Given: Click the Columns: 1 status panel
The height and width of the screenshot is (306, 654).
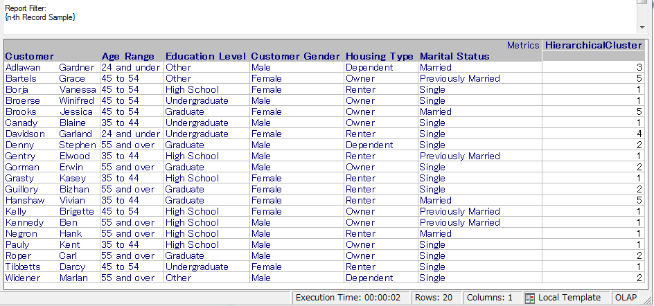Looking at the screenshot, I should pyautogui.click(x=490, y=298).
